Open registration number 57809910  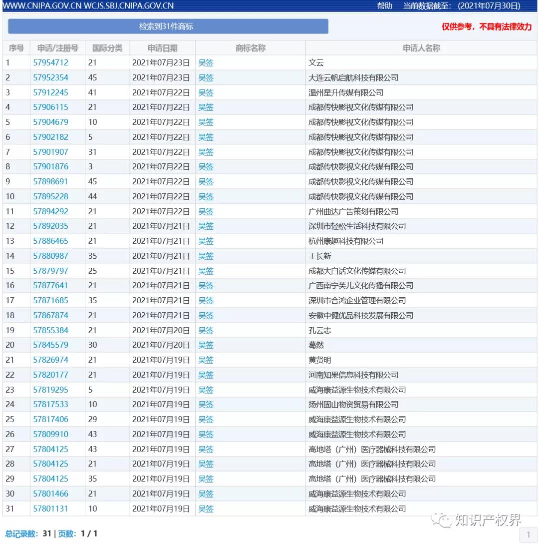click(x=50, y=435)
